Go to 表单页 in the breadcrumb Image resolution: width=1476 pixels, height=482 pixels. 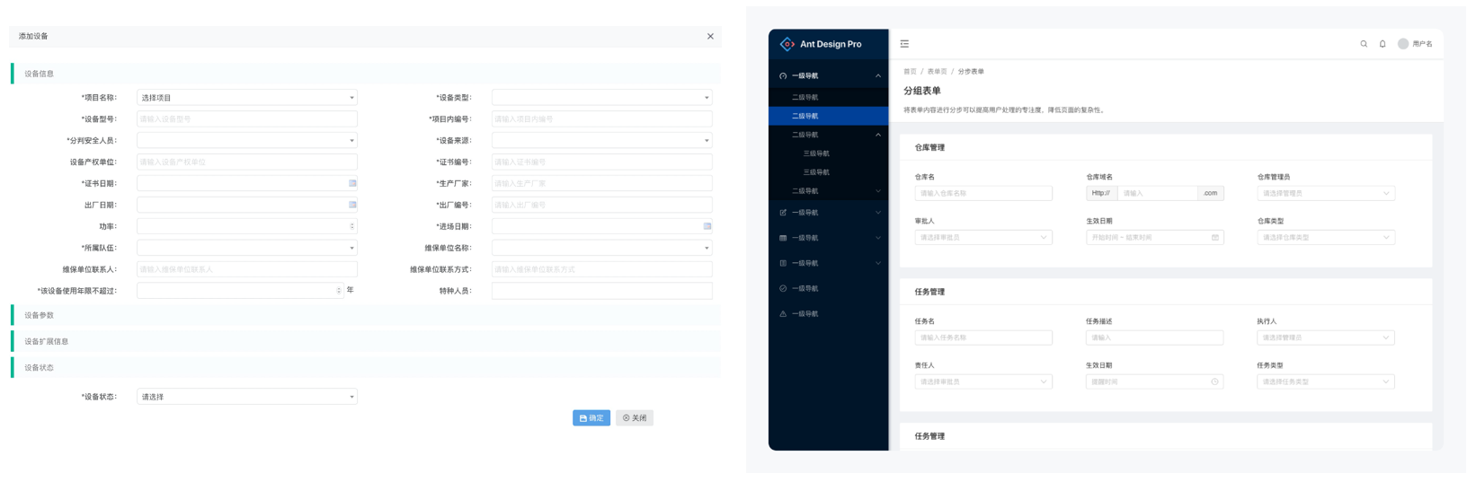[937, 72]
